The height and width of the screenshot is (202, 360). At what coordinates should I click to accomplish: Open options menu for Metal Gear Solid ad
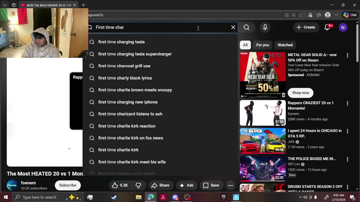pos(347,56)
